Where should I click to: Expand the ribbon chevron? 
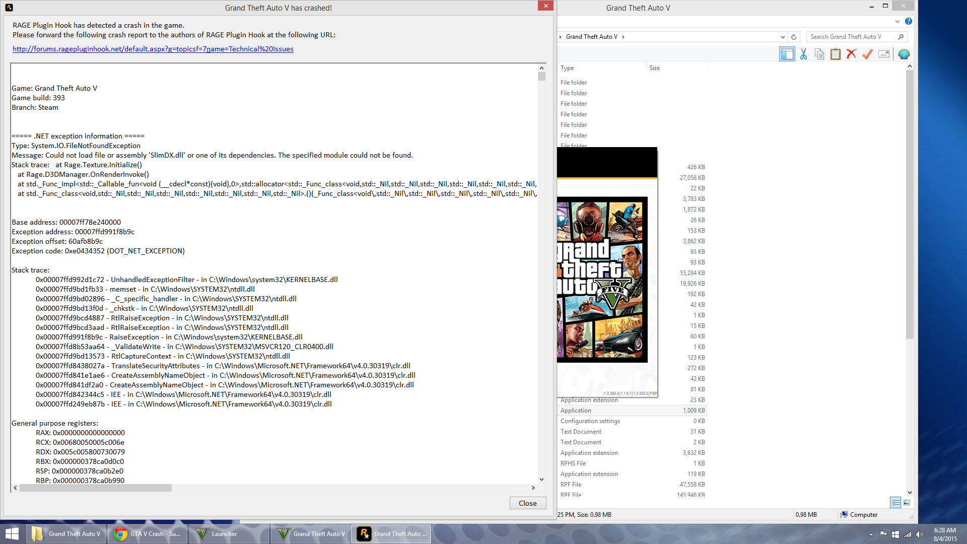click(897, 21)
